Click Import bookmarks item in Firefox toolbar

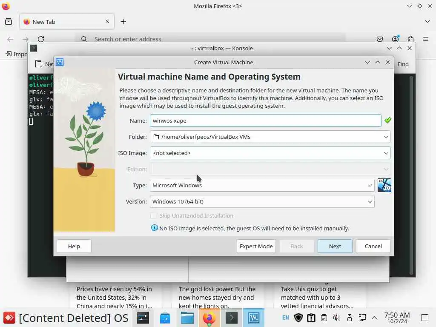click(x=17, y=54)
